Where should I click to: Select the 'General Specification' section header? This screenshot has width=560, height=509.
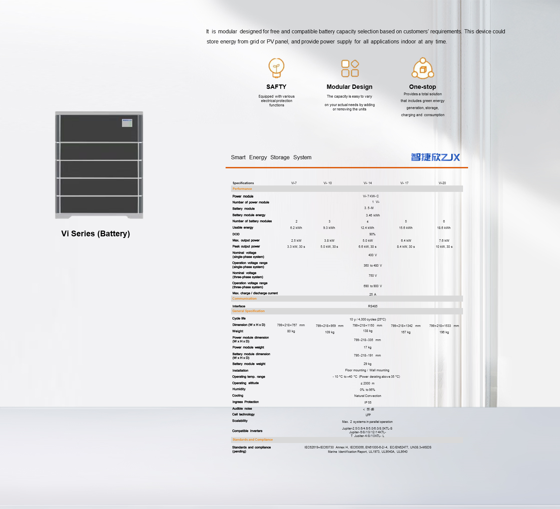coord(347,311)
